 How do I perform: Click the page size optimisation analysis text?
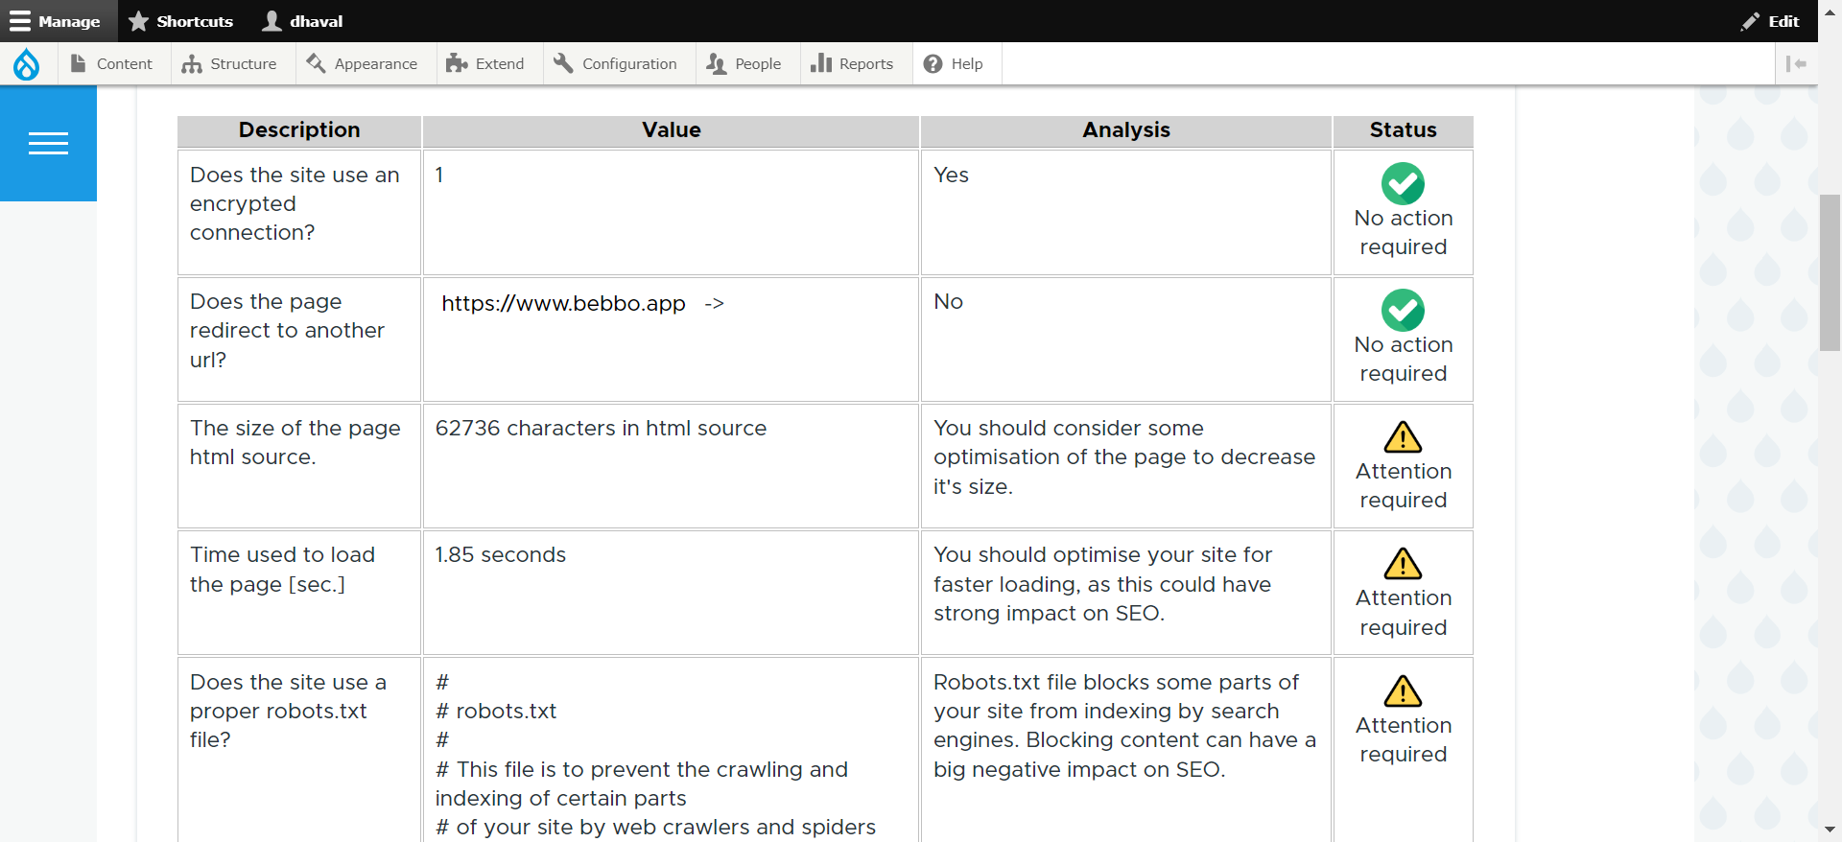[1123, 457]
